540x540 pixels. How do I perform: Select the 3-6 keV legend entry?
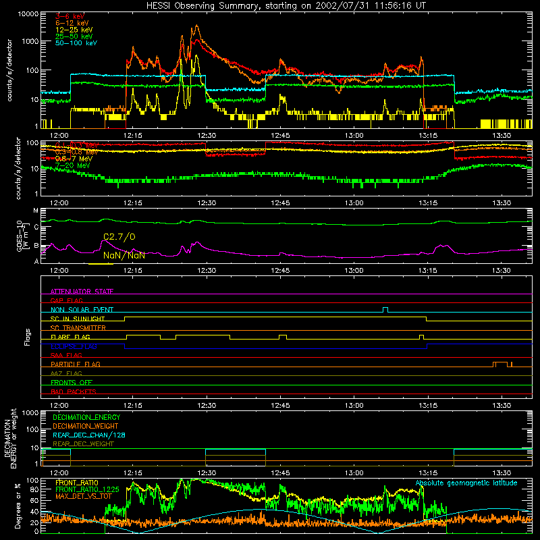[x=70, y=16]
